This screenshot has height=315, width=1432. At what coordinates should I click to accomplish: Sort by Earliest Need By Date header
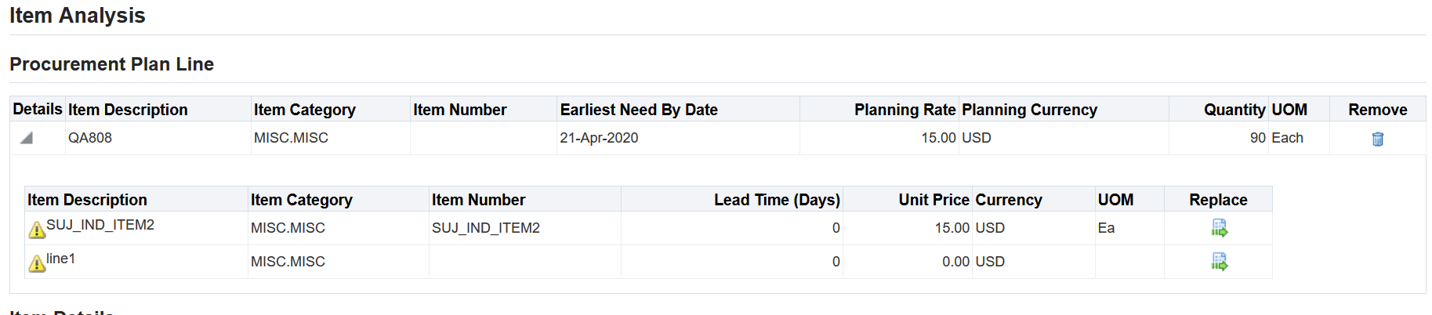click(639, 110)
